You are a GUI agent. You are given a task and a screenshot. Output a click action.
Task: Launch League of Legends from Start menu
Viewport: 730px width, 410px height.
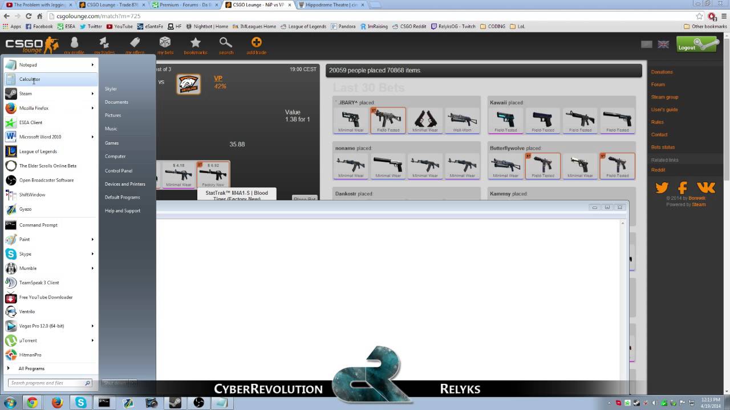pos(50,151)
